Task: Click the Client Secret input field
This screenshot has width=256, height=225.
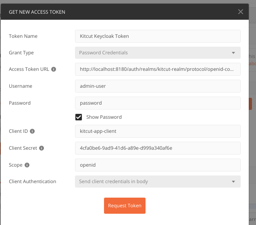Action: point(158,148)
